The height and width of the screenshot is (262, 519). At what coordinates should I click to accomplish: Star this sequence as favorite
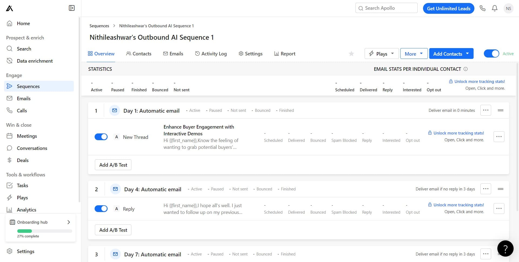[x=351, y=54]
